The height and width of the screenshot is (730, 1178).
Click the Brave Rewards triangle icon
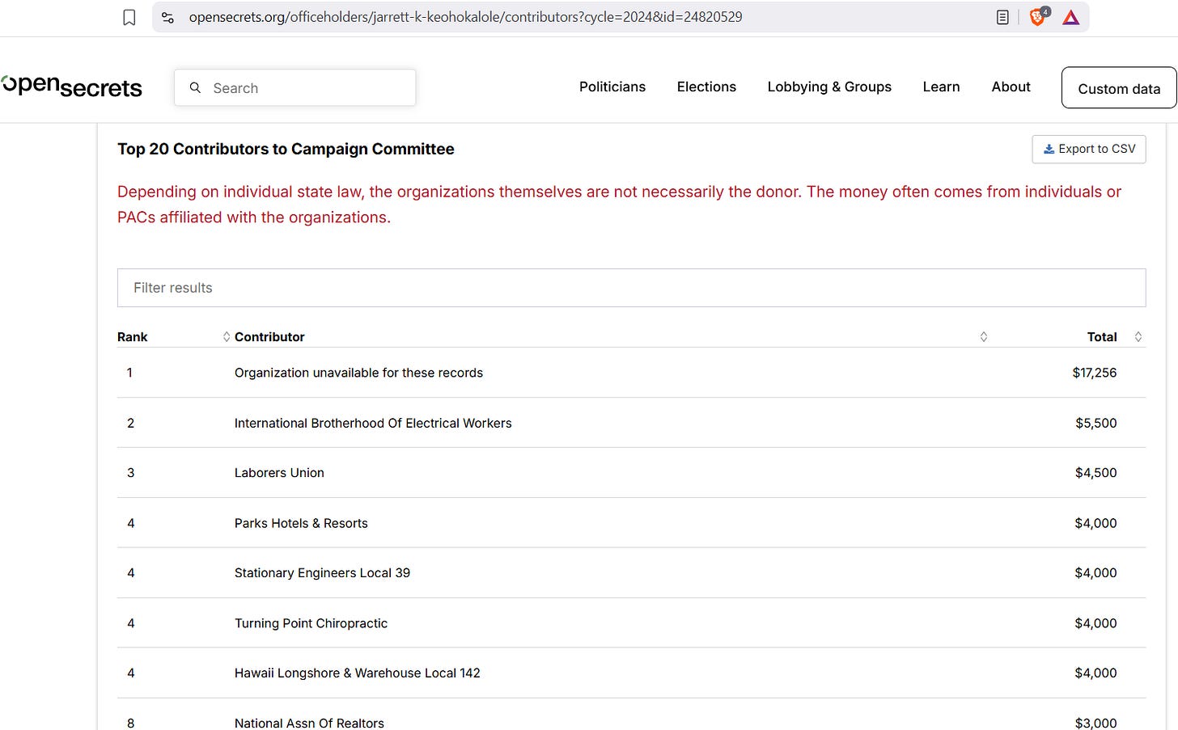[x=1071, y=17]
